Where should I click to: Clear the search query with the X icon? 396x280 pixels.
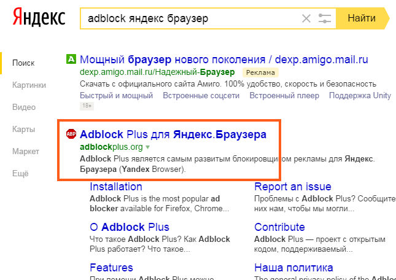pos(306,18)
